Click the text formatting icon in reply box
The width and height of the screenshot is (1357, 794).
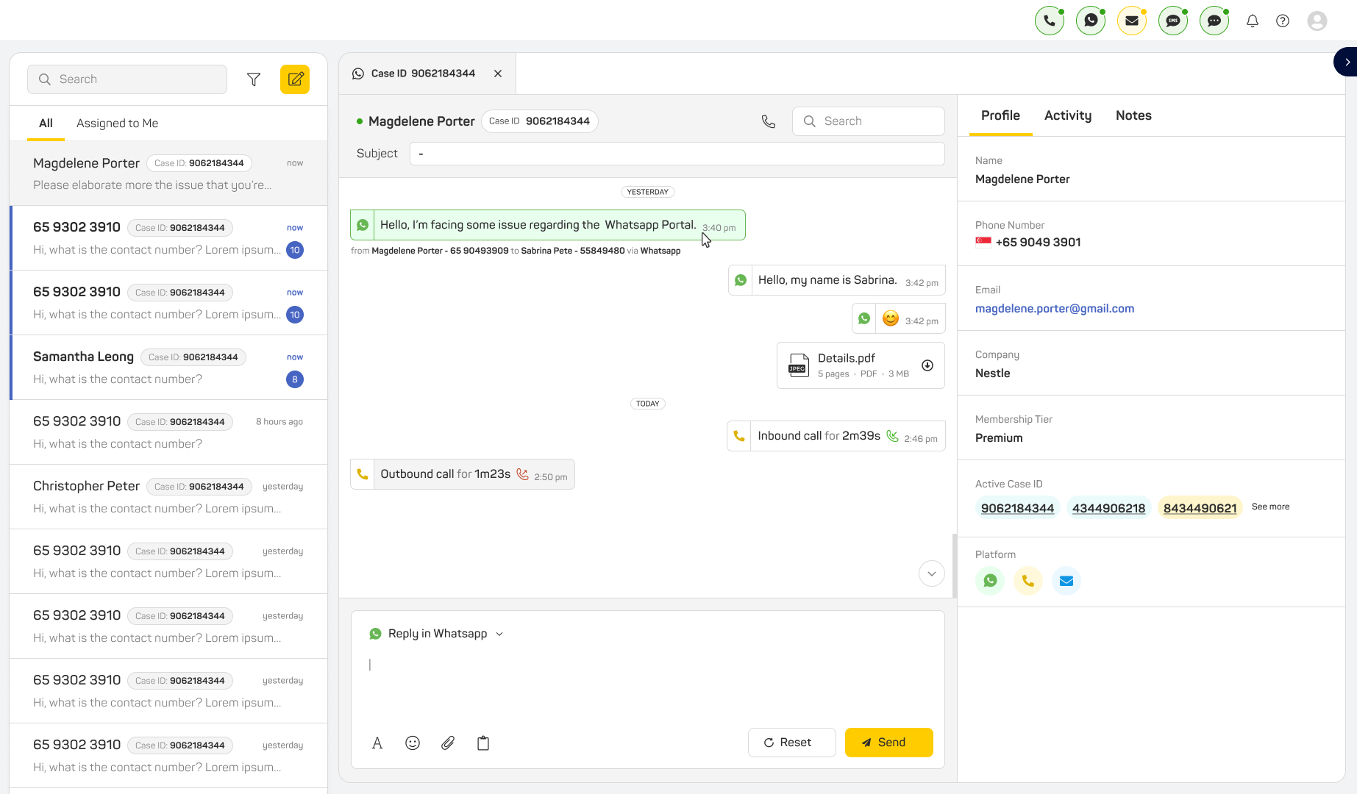[x=377, y=743]
